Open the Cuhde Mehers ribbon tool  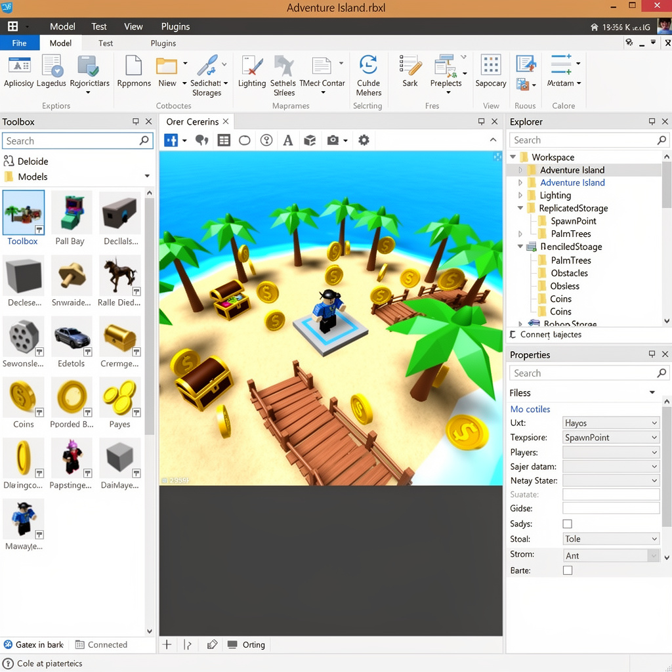click(368, 75)
